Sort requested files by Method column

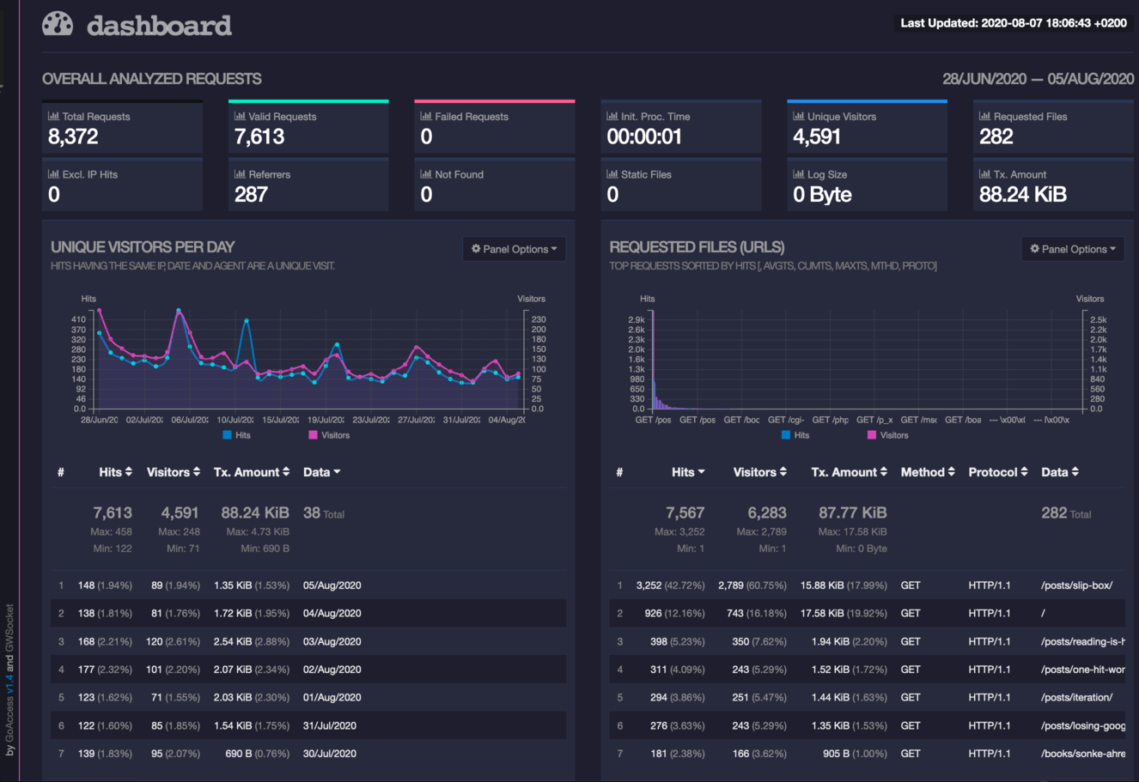point(928,472)
